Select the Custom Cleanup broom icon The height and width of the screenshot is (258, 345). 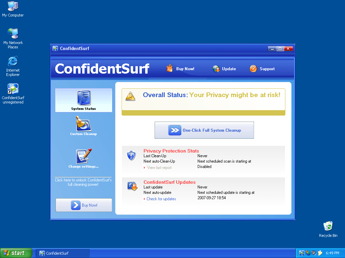(83, 124)
